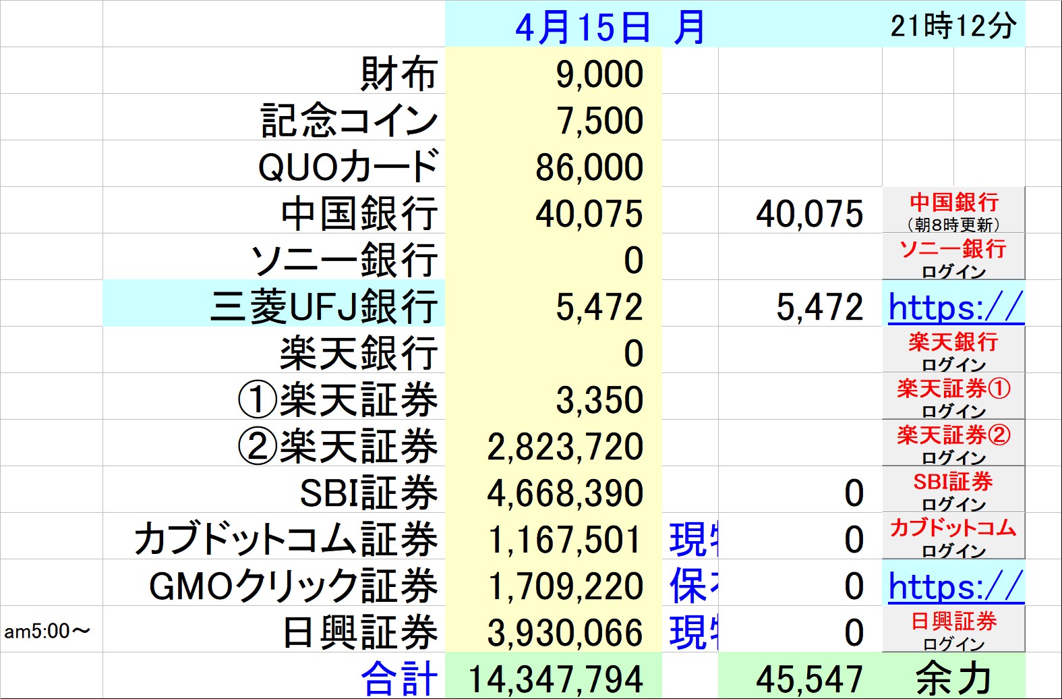This screenshot has width=1062, height=699.
Task: Select the GMOクリック証券 label cell
Action: coord(274,583)
